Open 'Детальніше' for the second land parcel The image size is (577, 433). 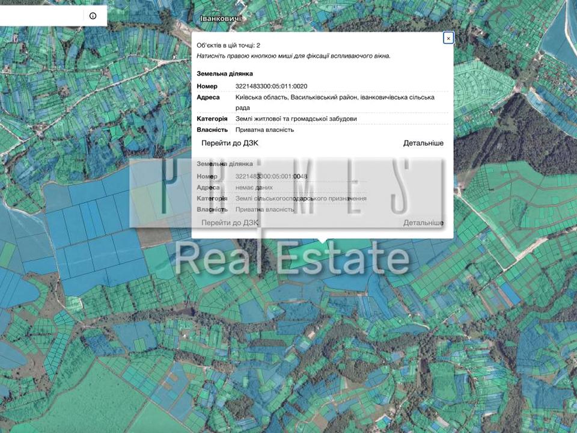(423, 223)
